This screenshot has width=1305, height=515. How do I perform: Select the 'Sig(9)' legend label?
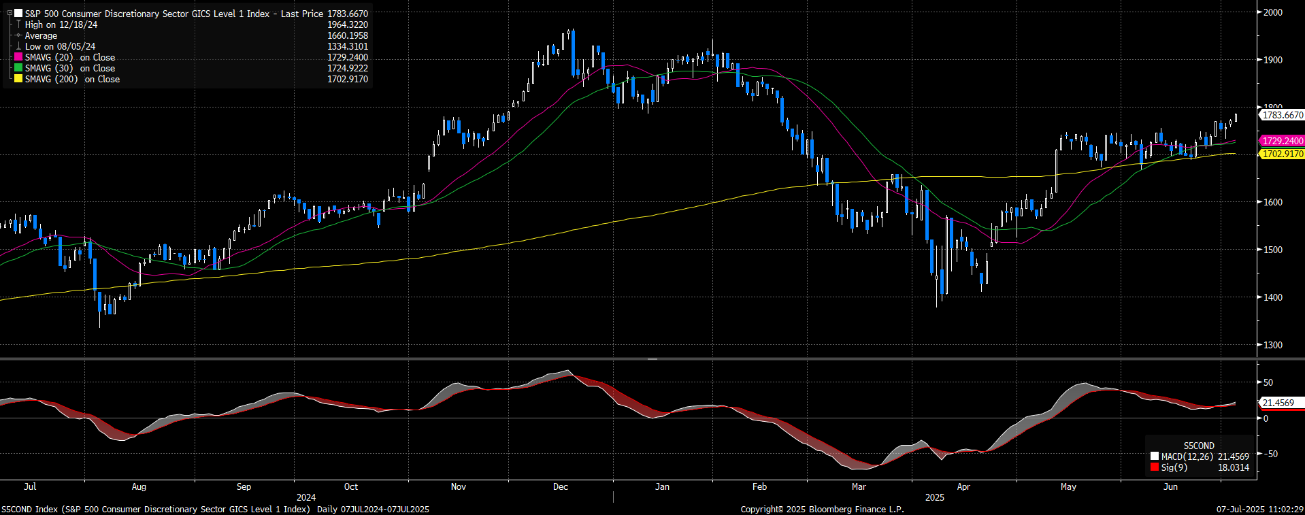[x=1174, y=467]
